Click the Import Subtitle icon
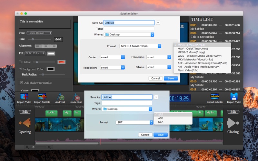This screenshot has height=161, width=258. pyautogui.click(x=42, y=96)
